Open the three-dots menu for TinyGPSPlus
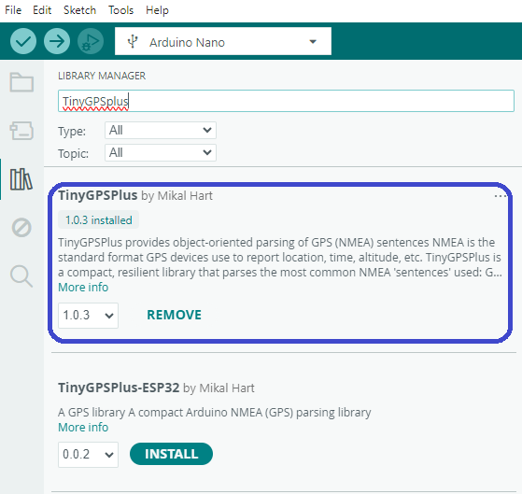The width and height of the screenshot is (522, 494). [501, 196]
